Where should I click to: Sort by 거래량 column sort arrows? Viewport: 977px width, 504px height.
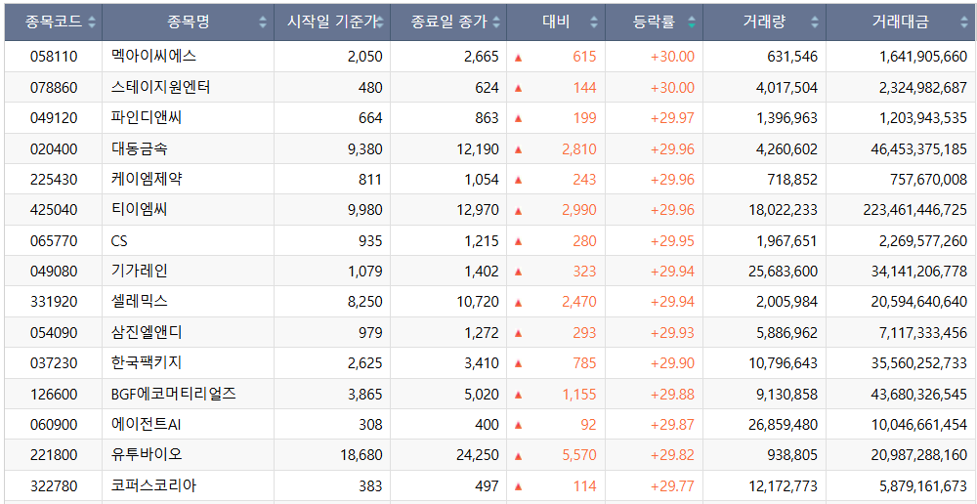[815, 22]
